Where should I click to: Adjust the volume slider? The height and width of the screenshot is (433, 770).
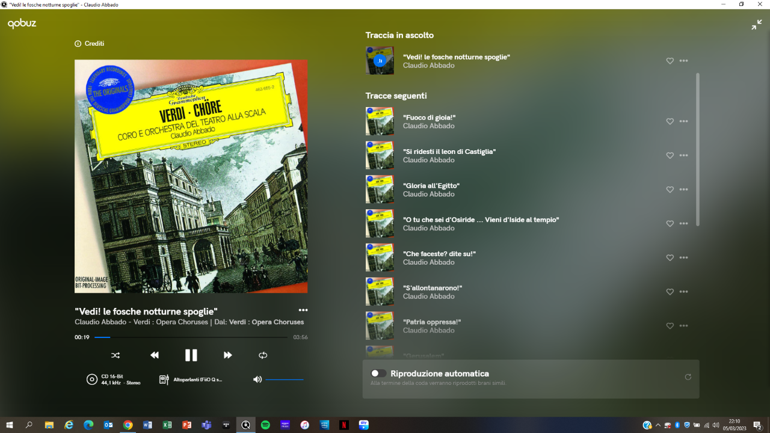[x=285, y=379]
